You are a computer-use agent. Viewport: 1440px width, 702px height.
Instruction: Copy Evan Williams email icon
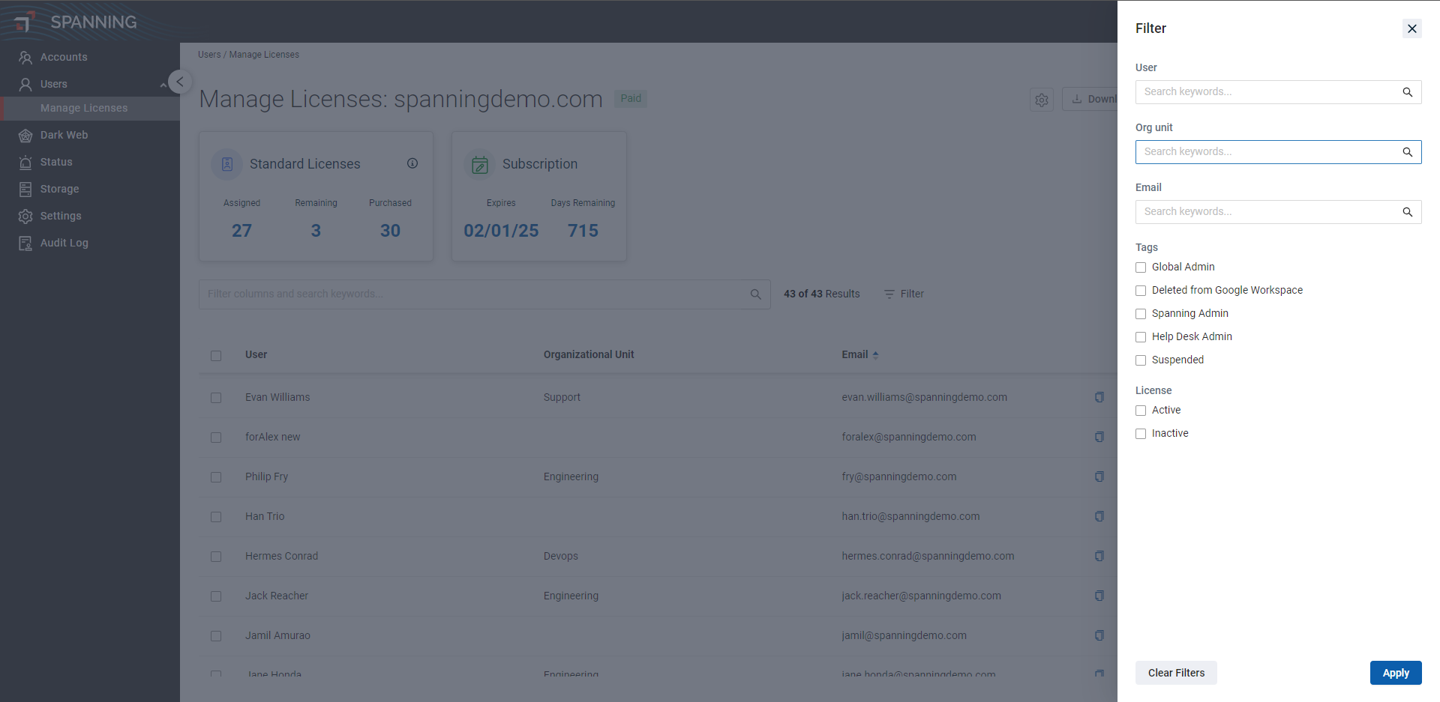coord(1099,397)
